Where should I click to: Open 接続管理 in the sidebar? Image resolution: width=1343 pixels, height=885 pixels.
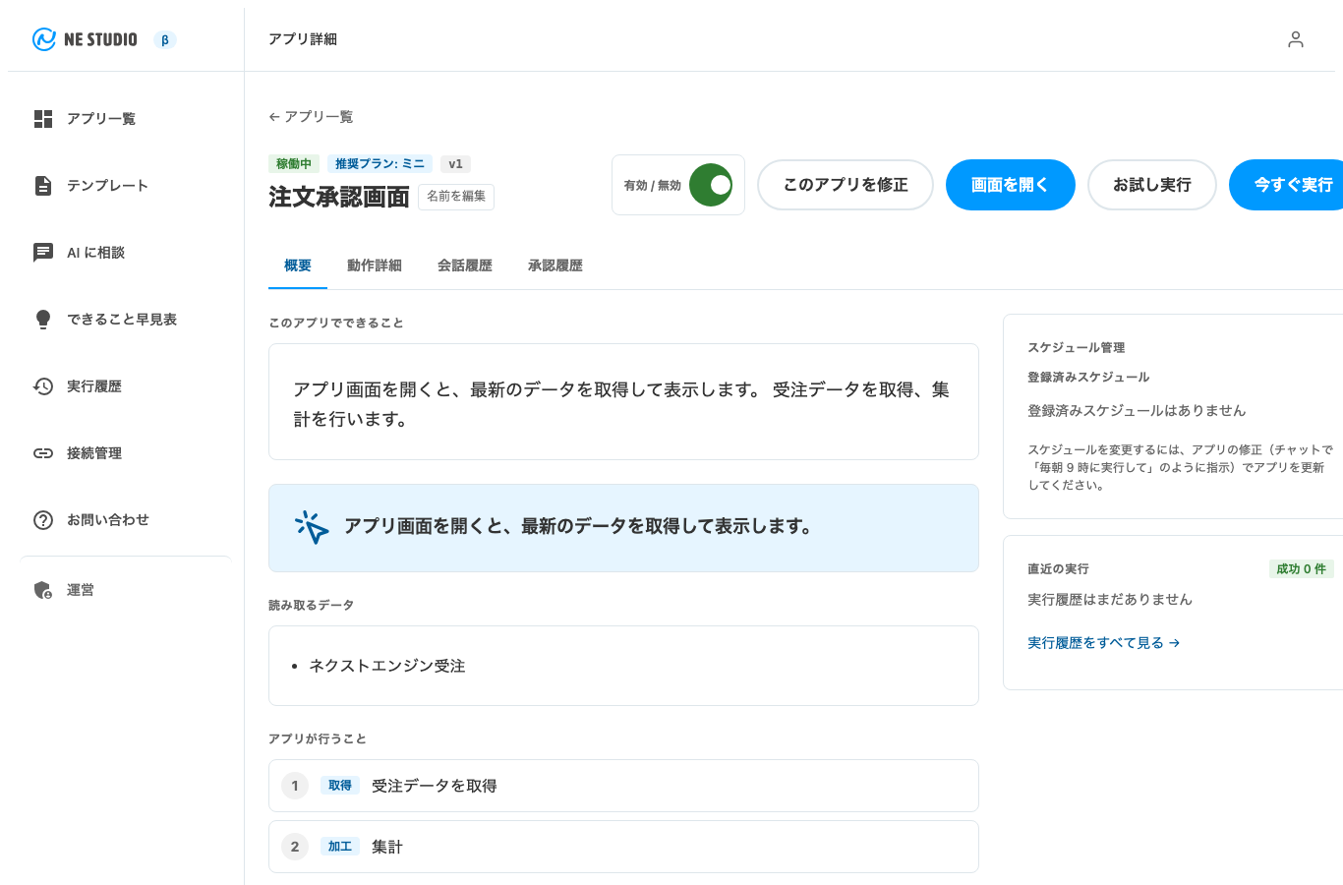[125, 453]
